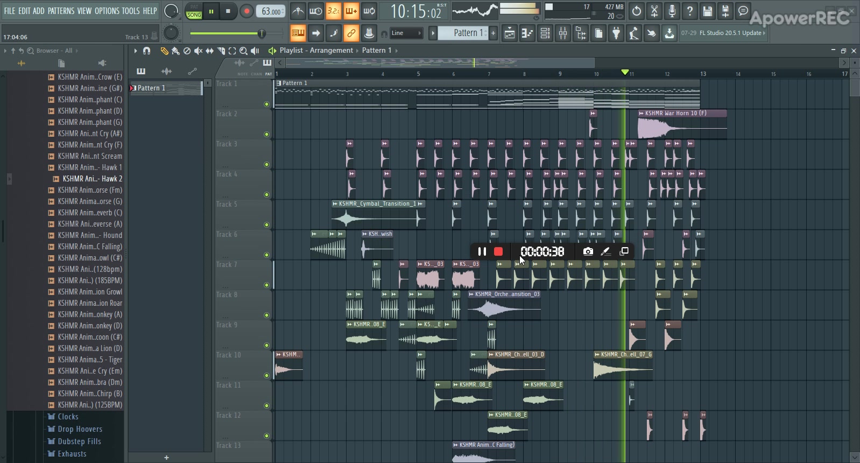
Task: Open tempo tapper icon
Action: coord(634,33)
